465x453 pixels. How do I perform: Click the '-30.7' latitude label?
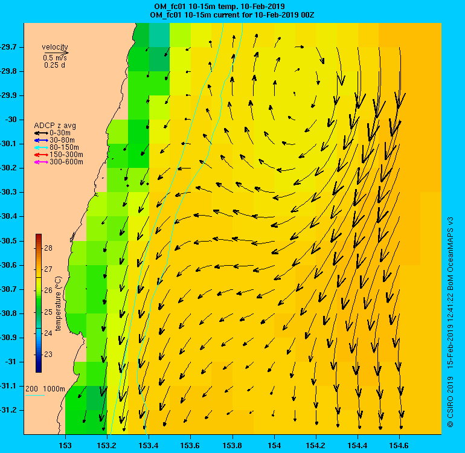pos(8,289)
